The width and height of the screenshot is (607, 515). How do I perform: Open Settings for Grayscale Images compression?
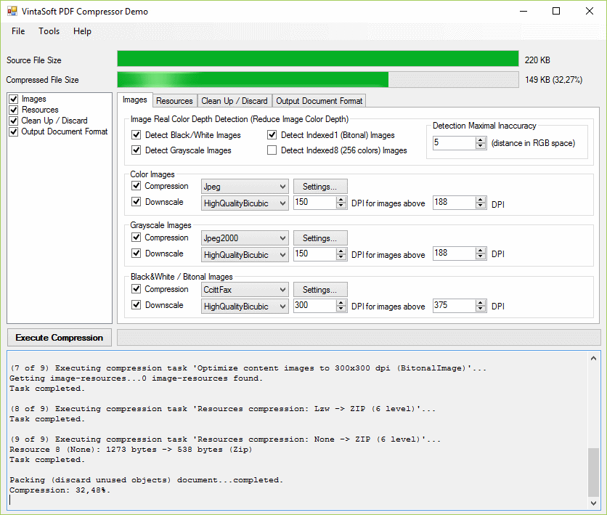point(320,238)
